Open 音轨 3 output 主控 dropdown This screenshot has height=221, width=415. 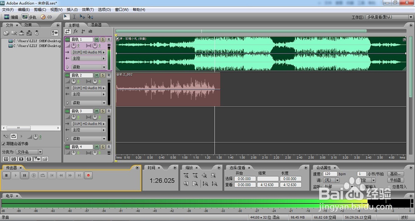[89, 130]
